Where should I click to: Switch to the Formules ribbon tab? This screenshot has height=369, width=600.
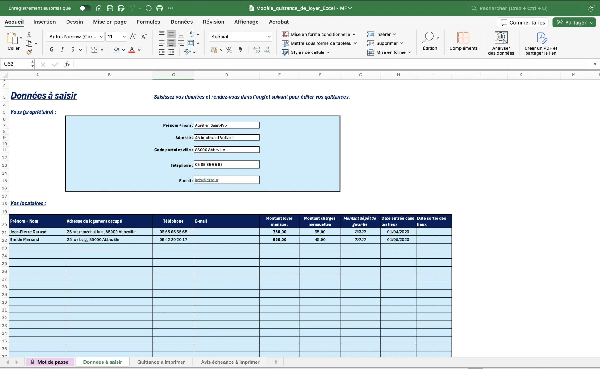click(x=148, y=22)
